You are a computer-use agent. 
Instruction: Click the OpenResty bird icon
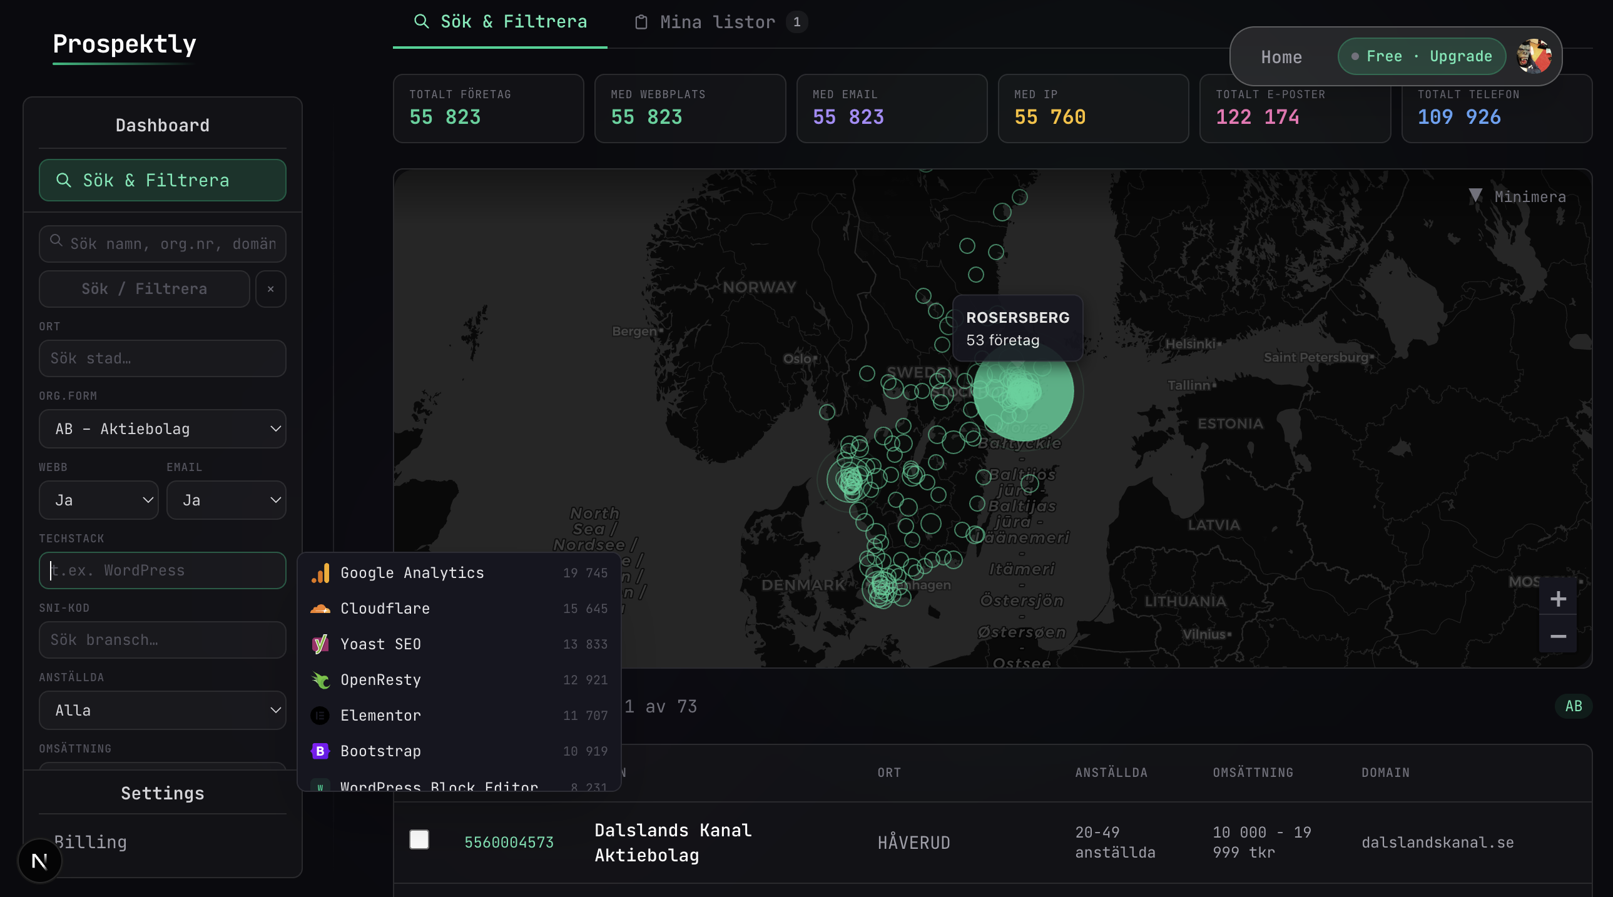click(x=320, y=680)
